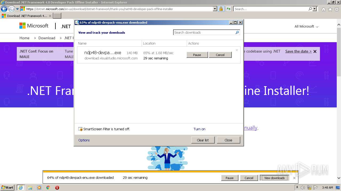
Task: Remove the download entry with its X
Action: coord(237,50)
